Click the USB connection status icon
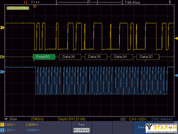 point(170,2)
